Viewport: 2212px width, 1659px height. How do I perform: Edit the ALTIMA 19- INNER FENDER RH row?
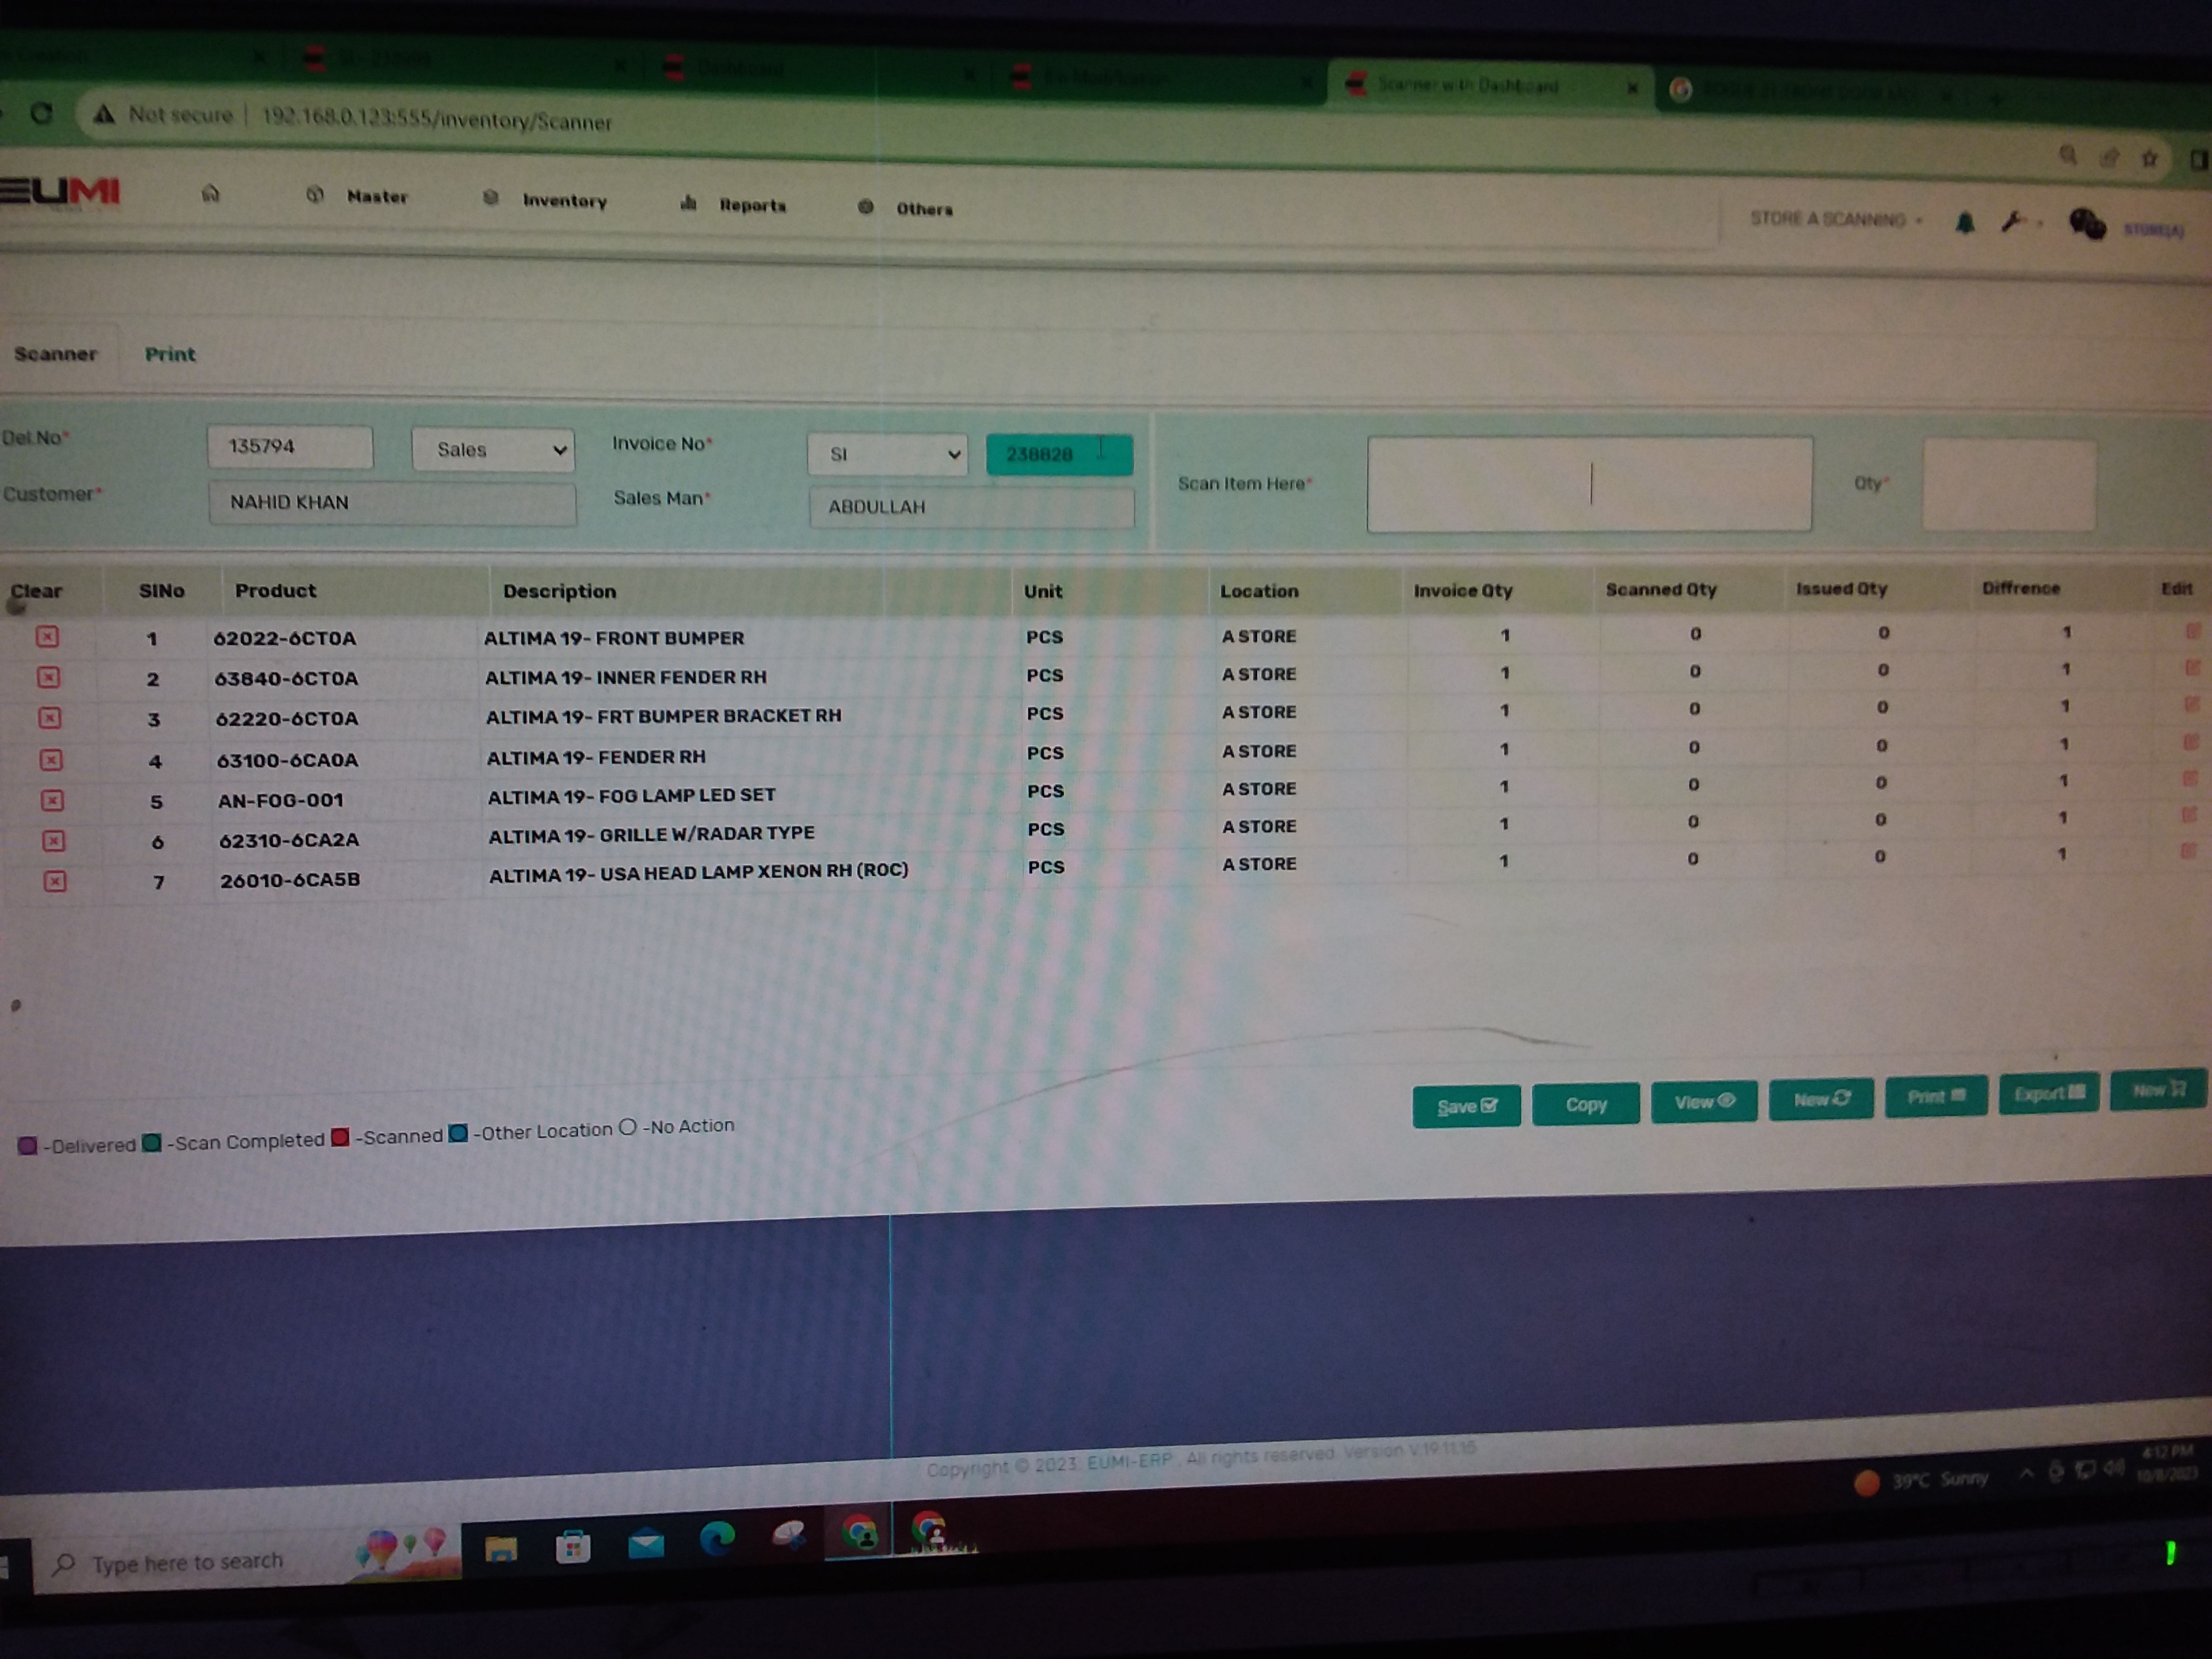coord(2192,668)
